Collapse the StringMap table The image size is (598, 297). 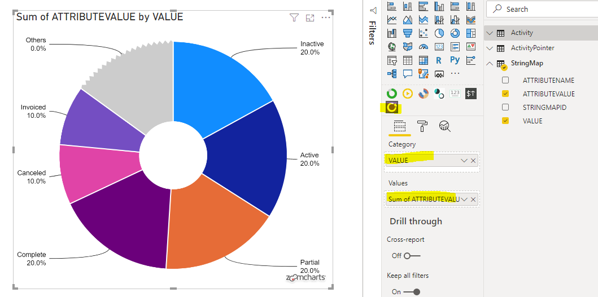coord(490,63)
